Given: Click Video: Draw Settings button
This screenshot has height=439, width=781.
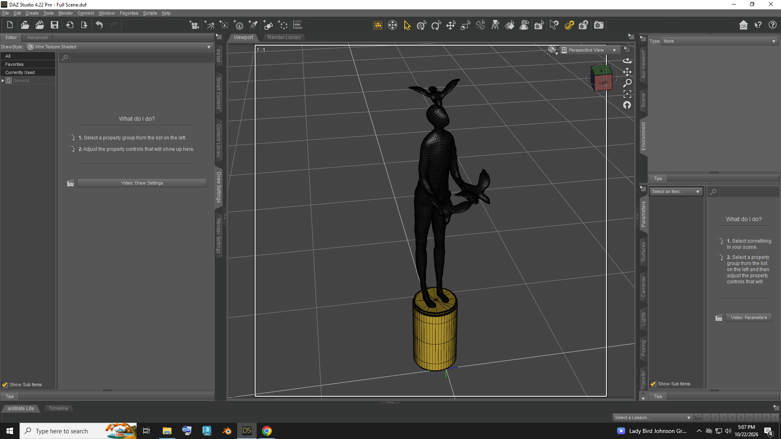Looking at the screenshot, I should pos(142,183).
